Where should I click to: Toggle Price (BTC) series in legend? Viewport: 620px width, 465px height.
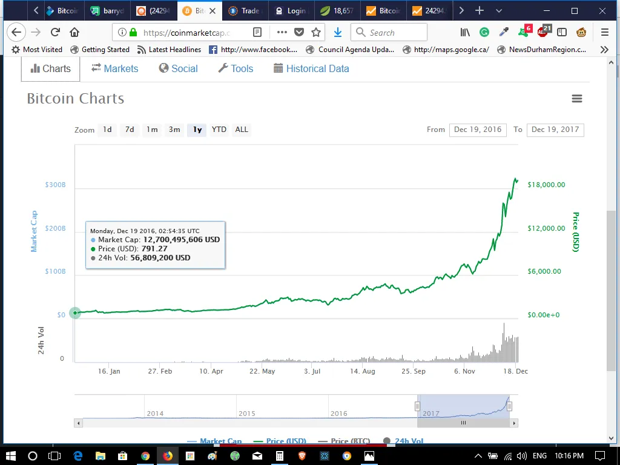(344, 441)
